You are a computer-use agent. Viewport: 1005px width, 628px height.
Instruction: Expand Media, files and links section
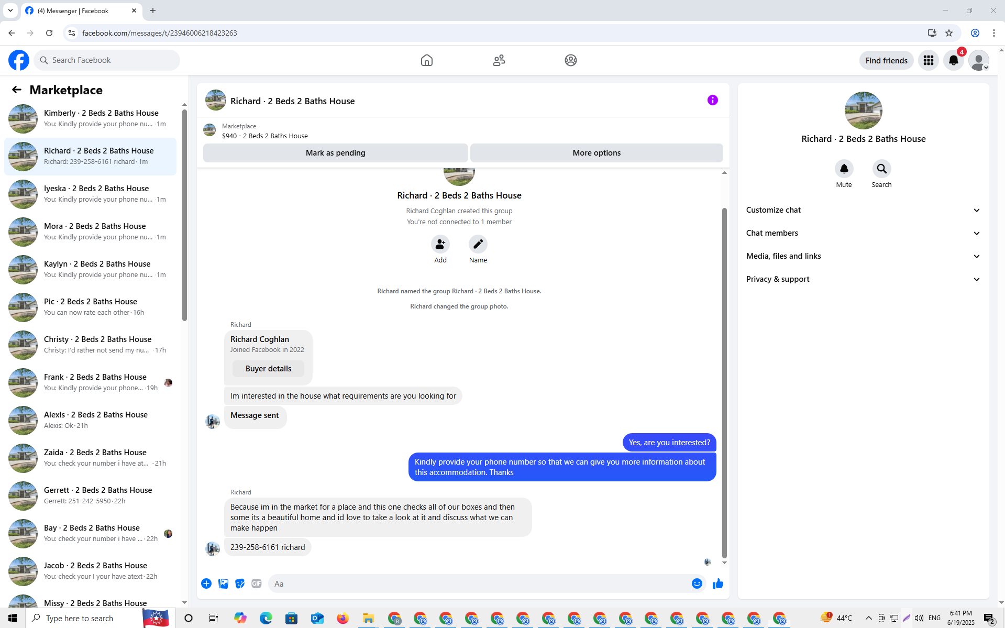863,256
